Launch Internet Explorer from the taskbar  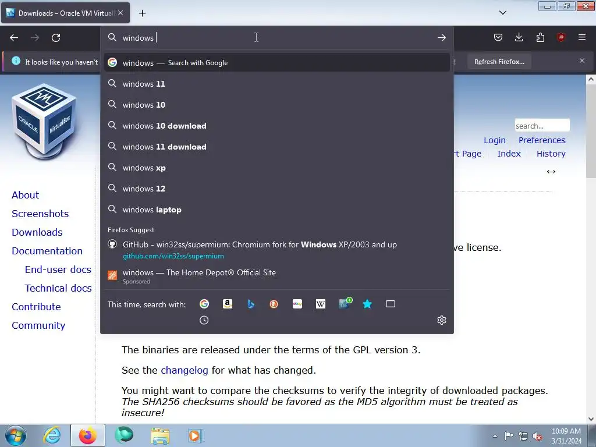click(52, 435)
